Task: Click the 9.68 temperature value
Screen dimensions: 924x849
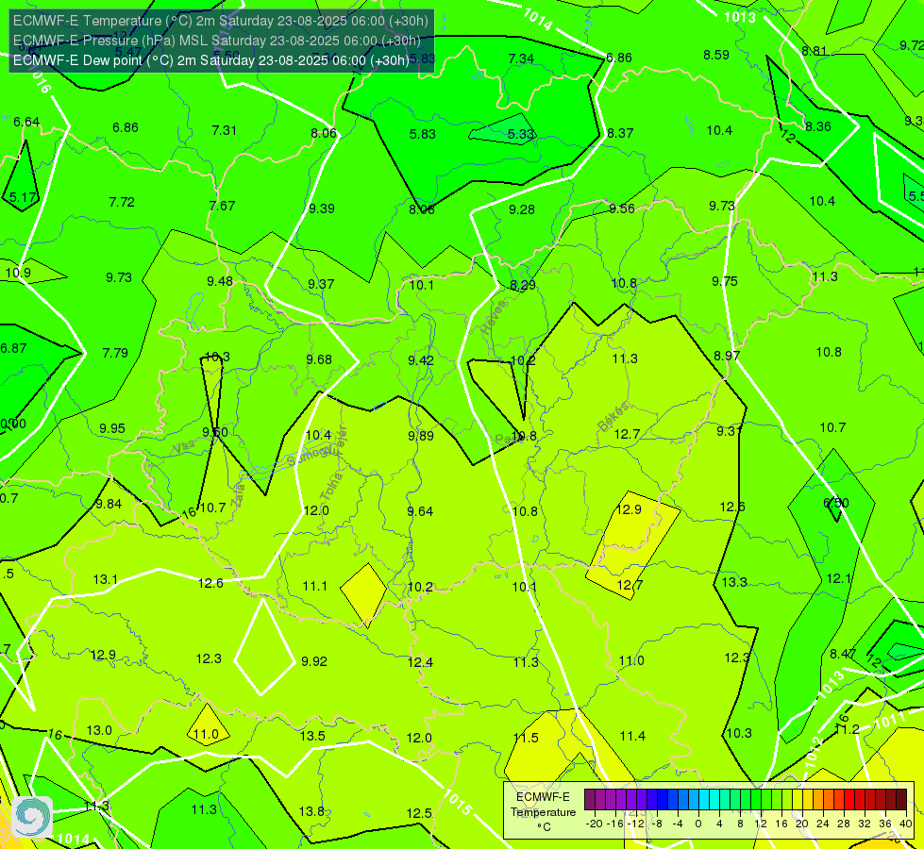Action: click(319, 359)
